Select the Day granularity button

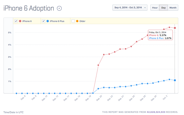[163, 8]
